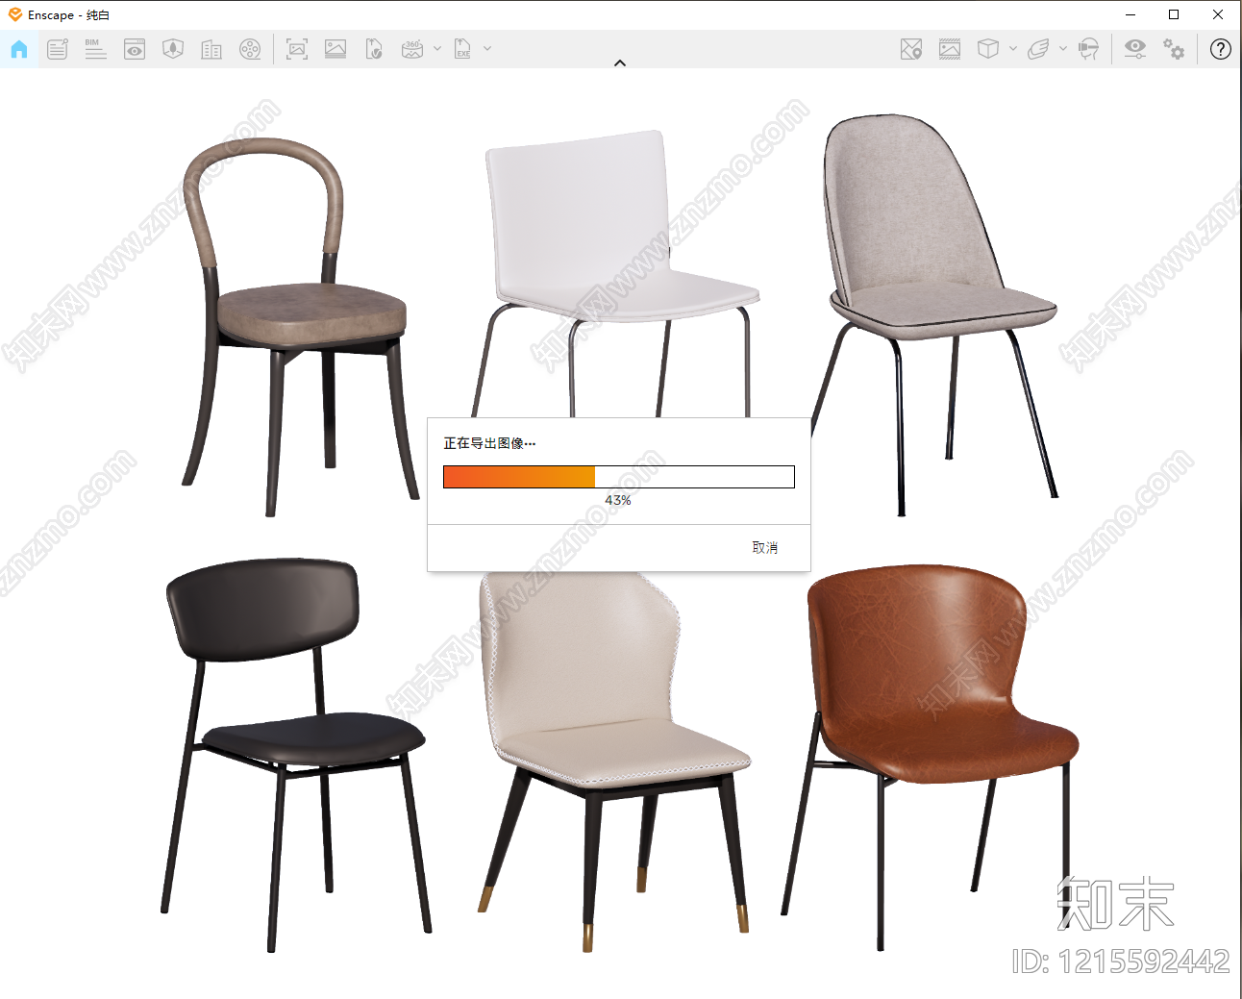Open visual settings eye slider icon

click(x=1135, y=49)
